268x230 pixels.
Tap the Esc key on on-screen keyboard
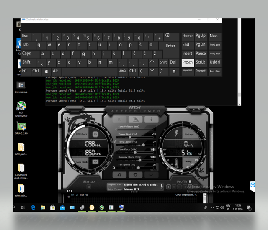click(26, 37)
